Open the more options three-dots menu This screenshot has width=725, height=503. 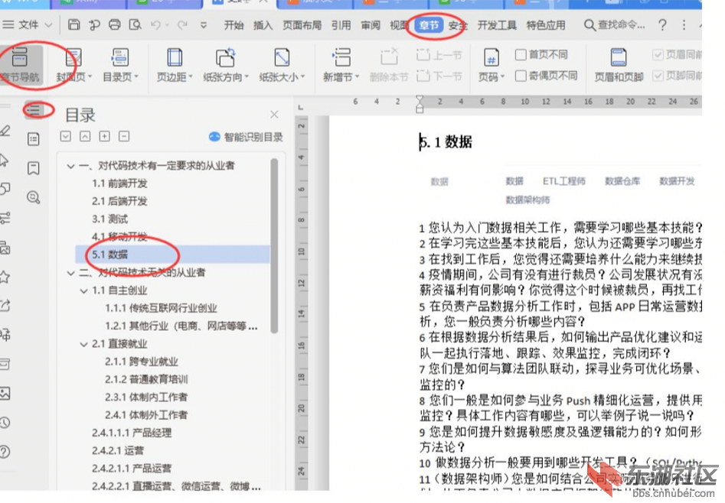(x=684, y=25)
